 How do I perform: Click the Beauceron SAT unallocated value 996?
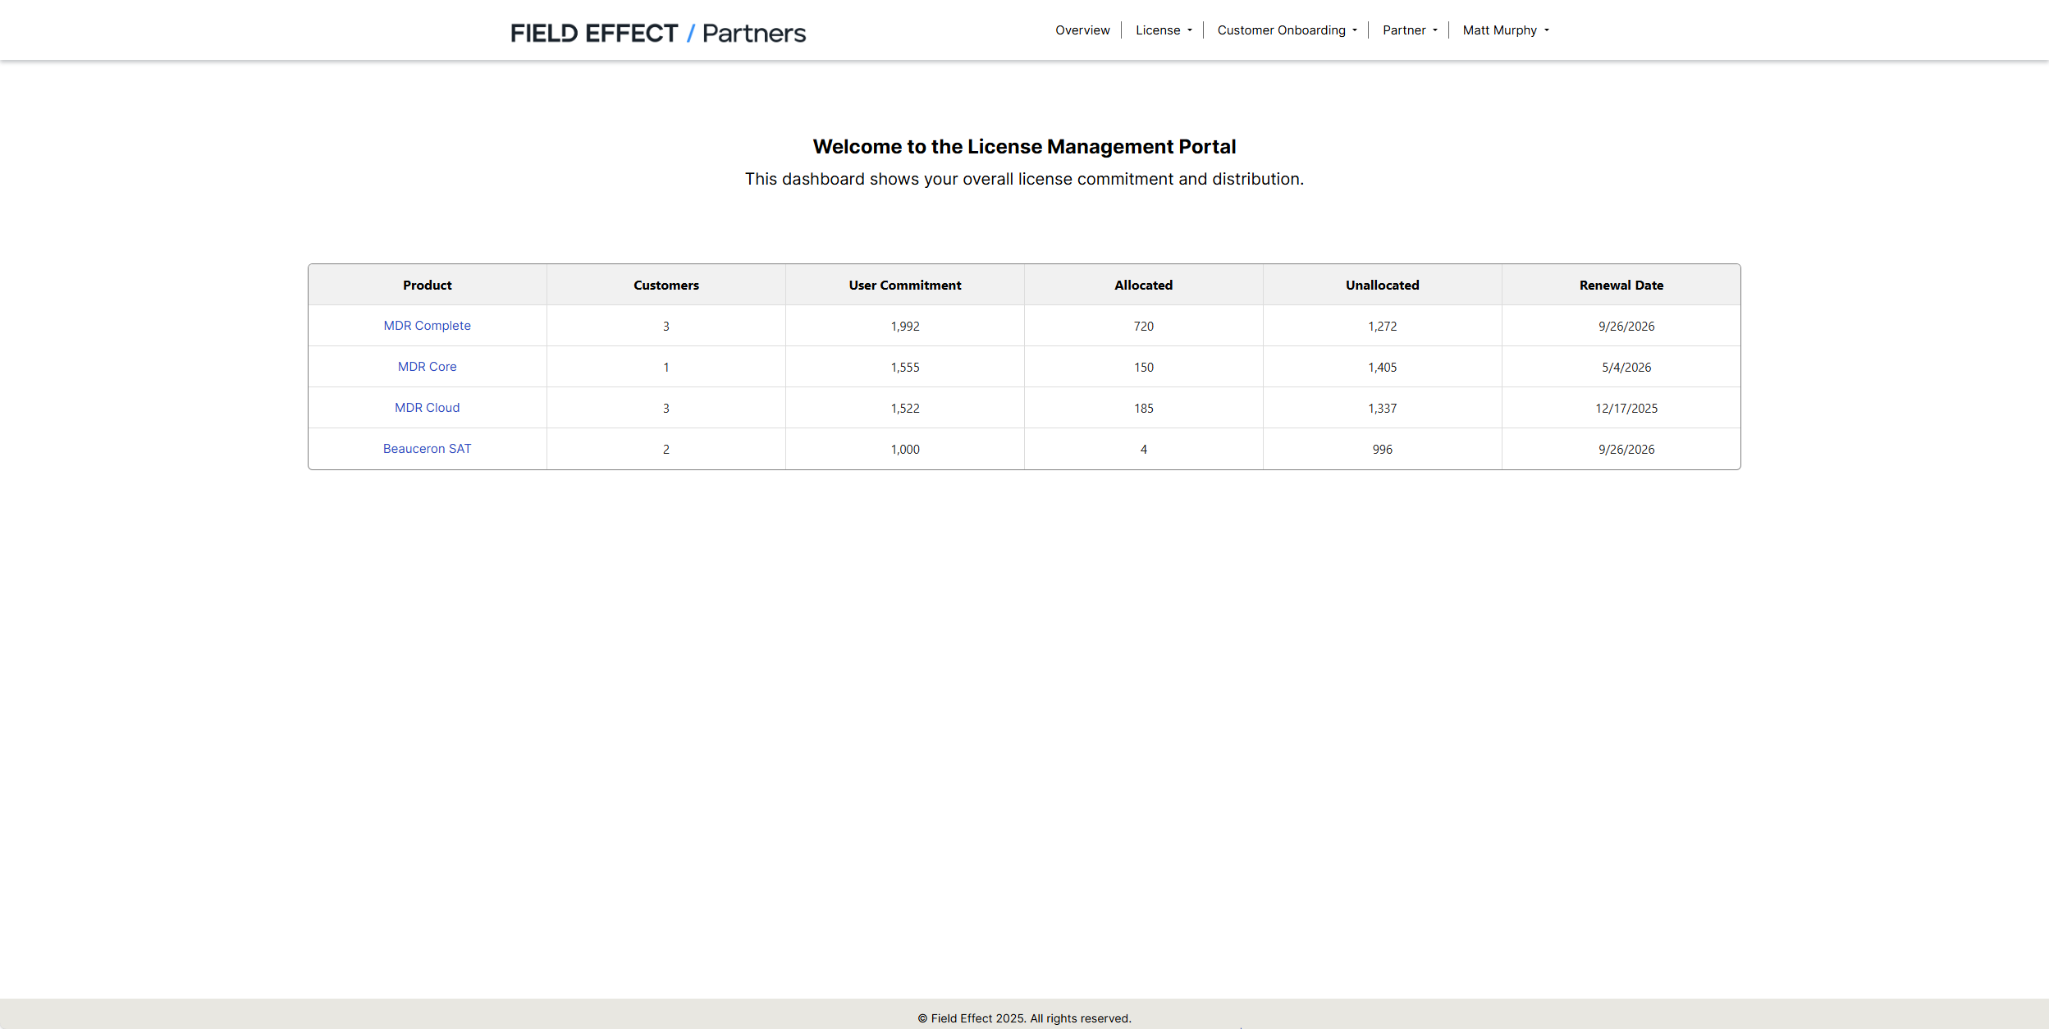[1382, 450]
